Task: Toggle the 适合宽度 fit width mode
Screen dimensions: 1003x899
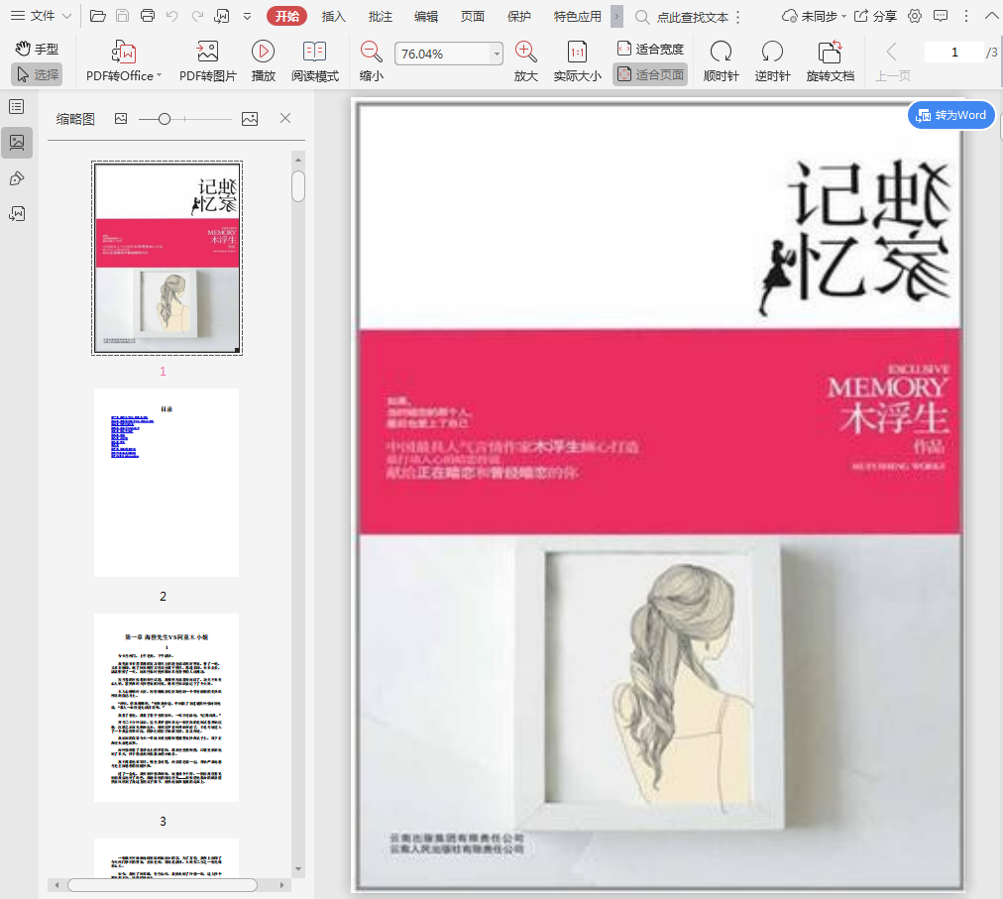Action: [x=650, y=49]
